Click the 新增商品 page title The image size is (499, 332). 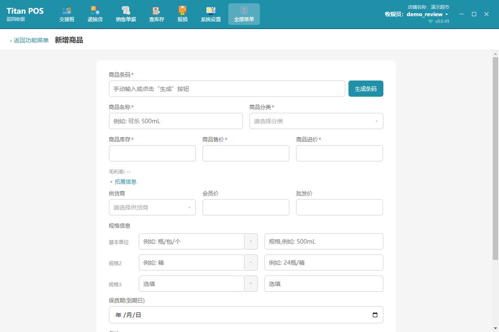[69, 40]
